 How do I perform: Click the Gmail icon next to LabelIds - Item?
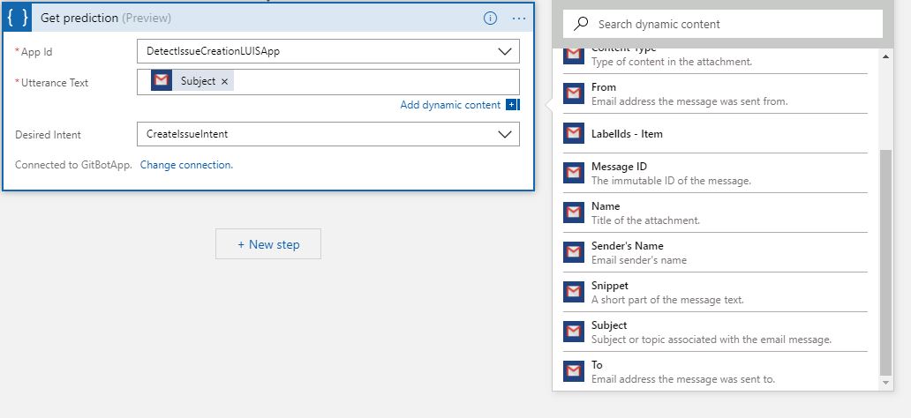(574, 133)
